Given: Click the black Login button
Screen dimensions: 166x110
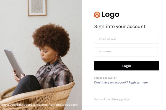Looking at the screenshot, I should (x=126, y=66).
